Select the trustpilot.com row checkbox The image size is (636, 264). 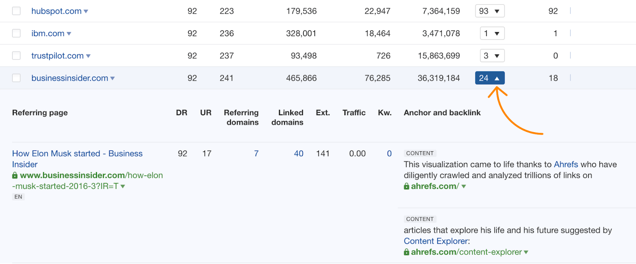click(16, 56)
